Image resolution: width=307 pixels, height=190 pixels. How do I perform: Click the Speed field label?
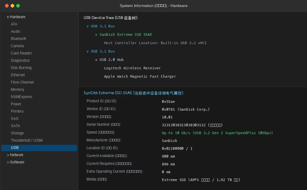point(101,132)
